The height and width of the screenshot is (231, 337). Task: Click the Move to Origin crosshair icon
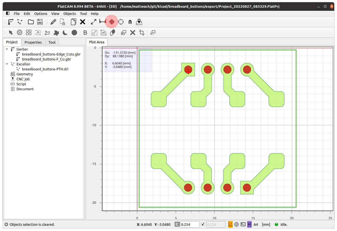pyautogui.click(x=121, y=22)
